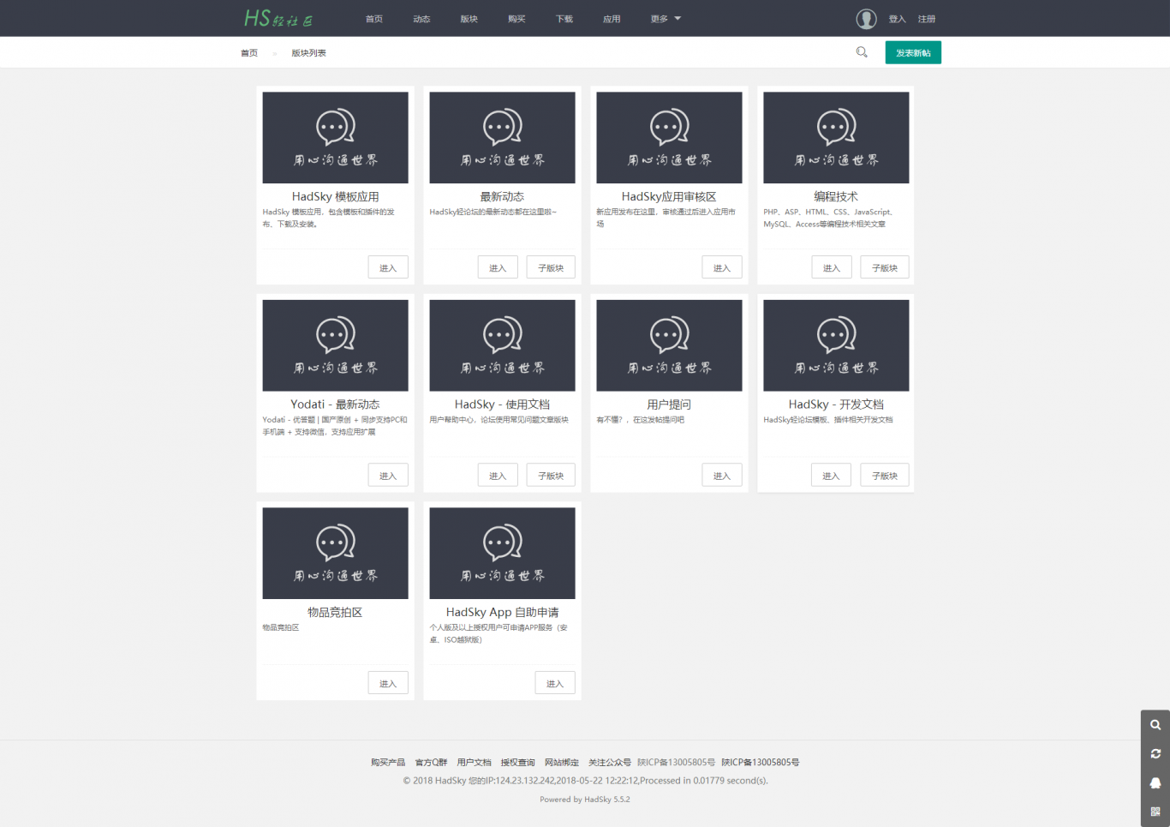Click the 编程技术 board thumbnail image
The width and height of the screenshot is (1170, 827).
coord(836,137)
